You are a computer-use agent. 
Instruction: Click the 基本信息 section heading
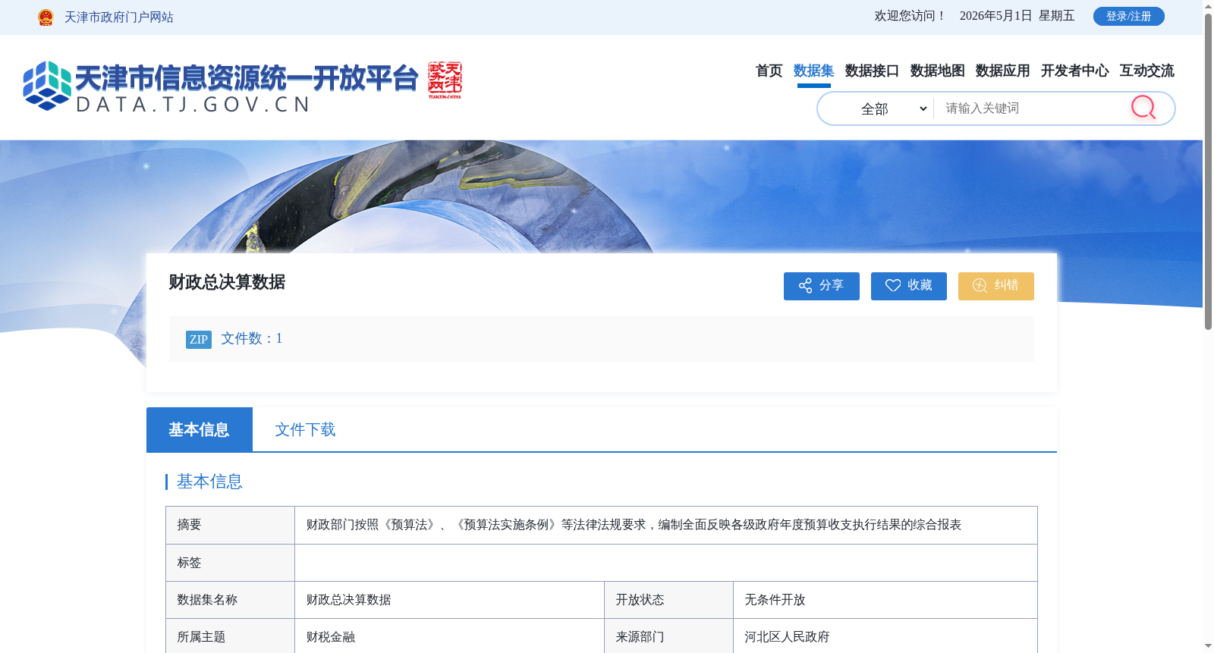(x=209, y=482)
